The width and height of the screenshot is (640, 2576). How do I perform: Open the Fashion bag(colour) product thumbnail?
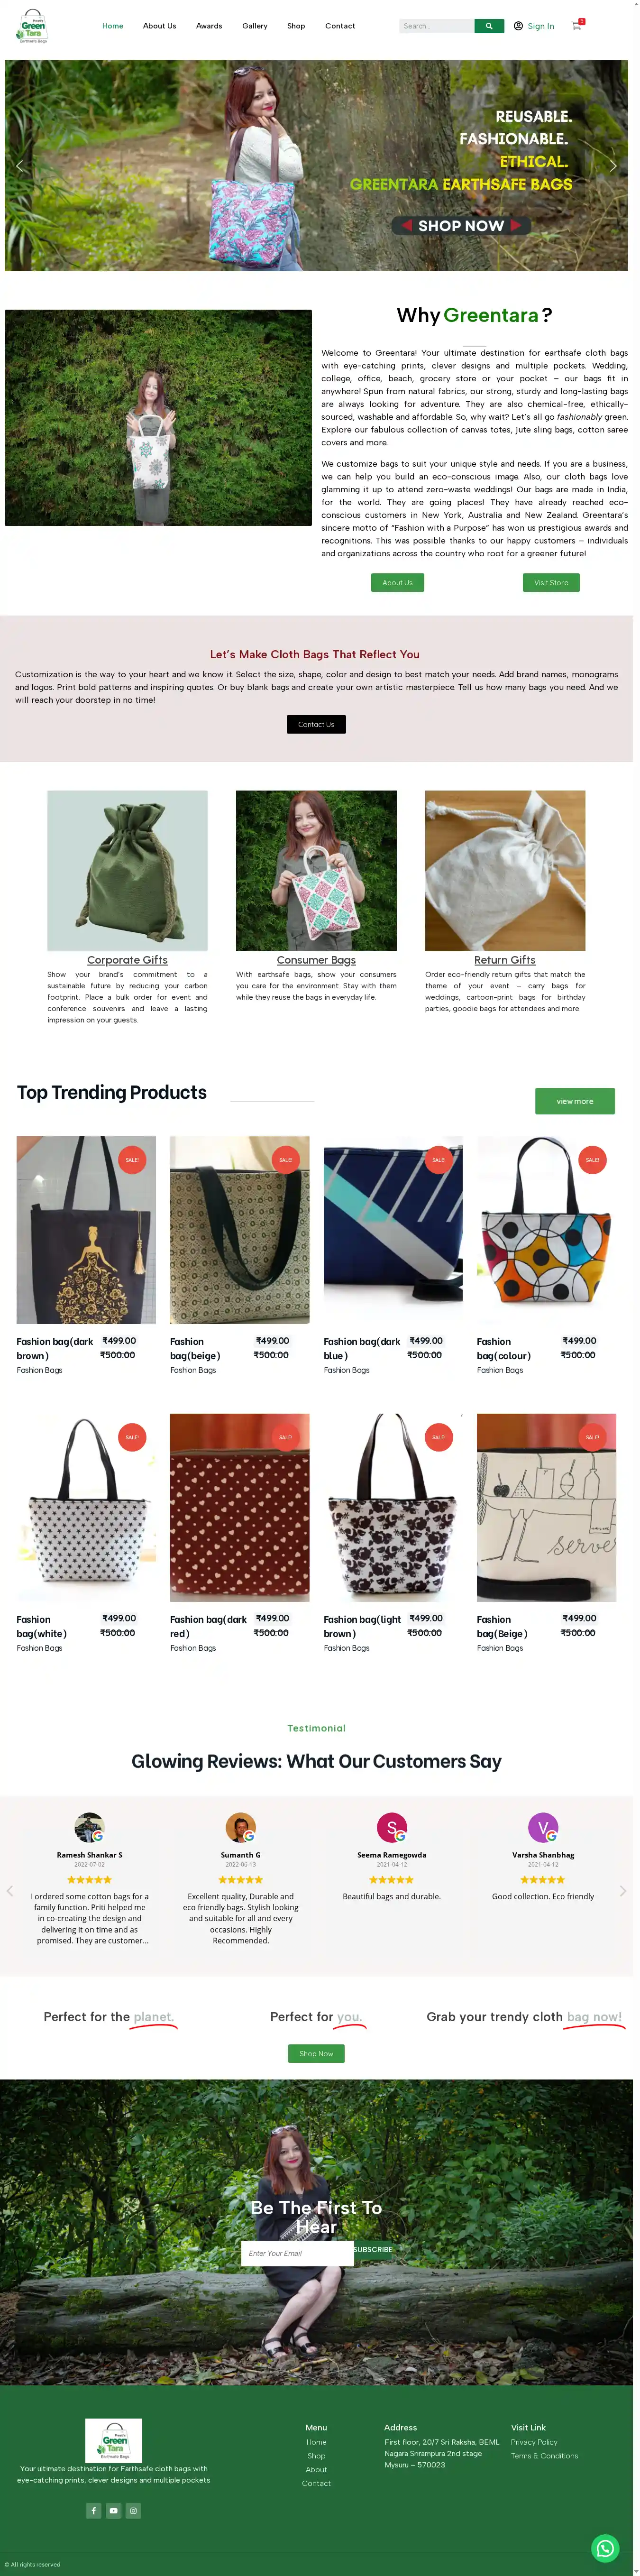pos(546,1230)
